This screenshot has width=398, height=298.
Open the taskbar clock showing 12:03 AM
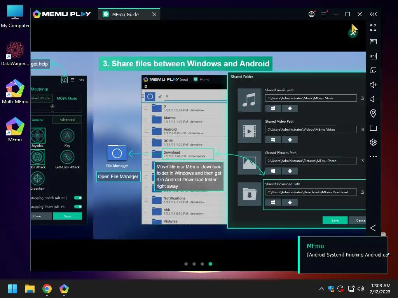[x=380, y=289]
